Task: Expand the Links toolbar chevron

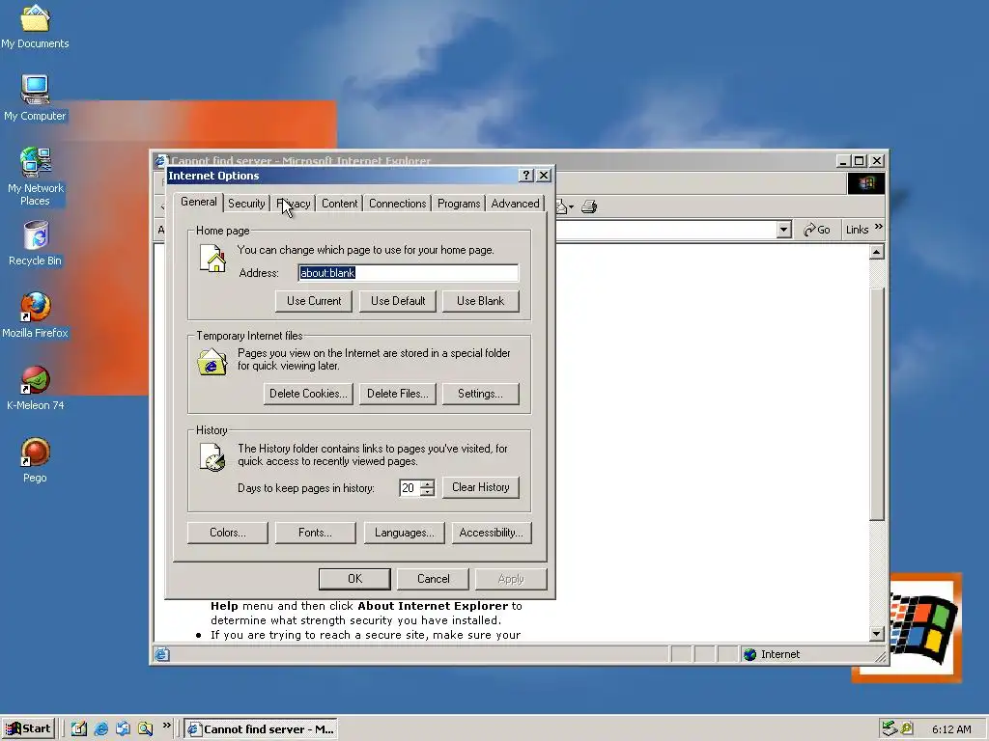Action: tap(879, 227)
